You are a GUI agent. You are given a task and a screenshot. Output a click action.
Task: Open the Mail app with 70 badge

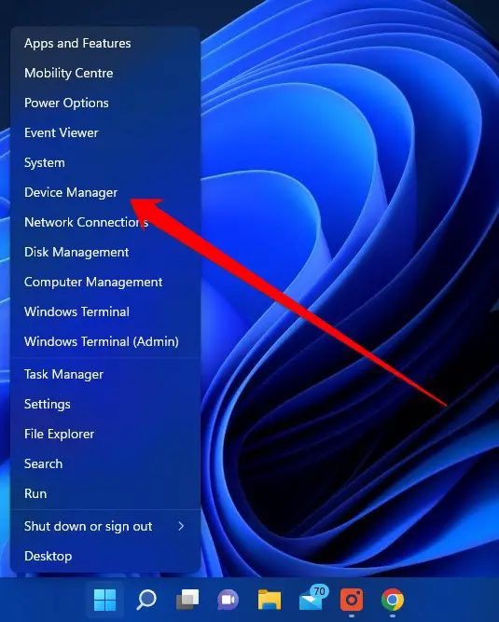coord(312,598)
